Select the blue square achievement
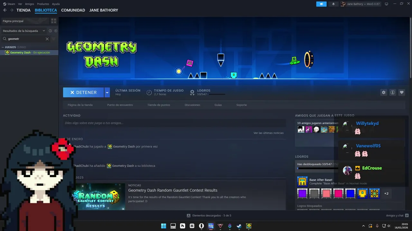 pos(350,193)
